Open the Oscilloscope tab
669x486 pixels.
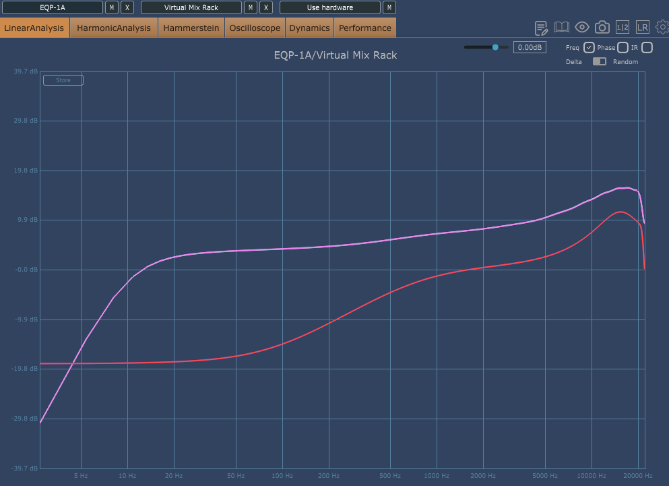click(255, 28)
